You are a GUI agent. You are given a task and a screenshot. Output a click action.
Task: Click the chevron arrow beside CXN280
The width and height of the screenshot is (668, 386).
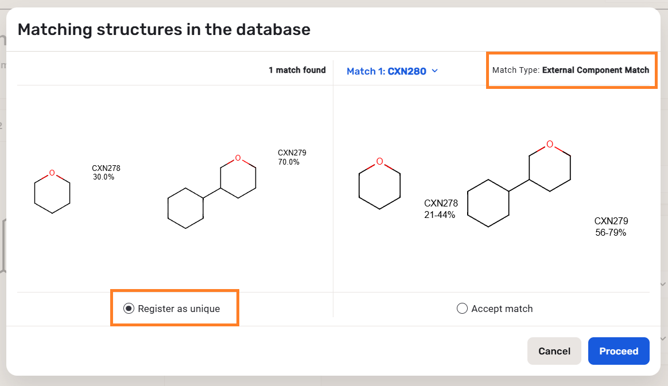pyautogui.click(x=434, y=71)
